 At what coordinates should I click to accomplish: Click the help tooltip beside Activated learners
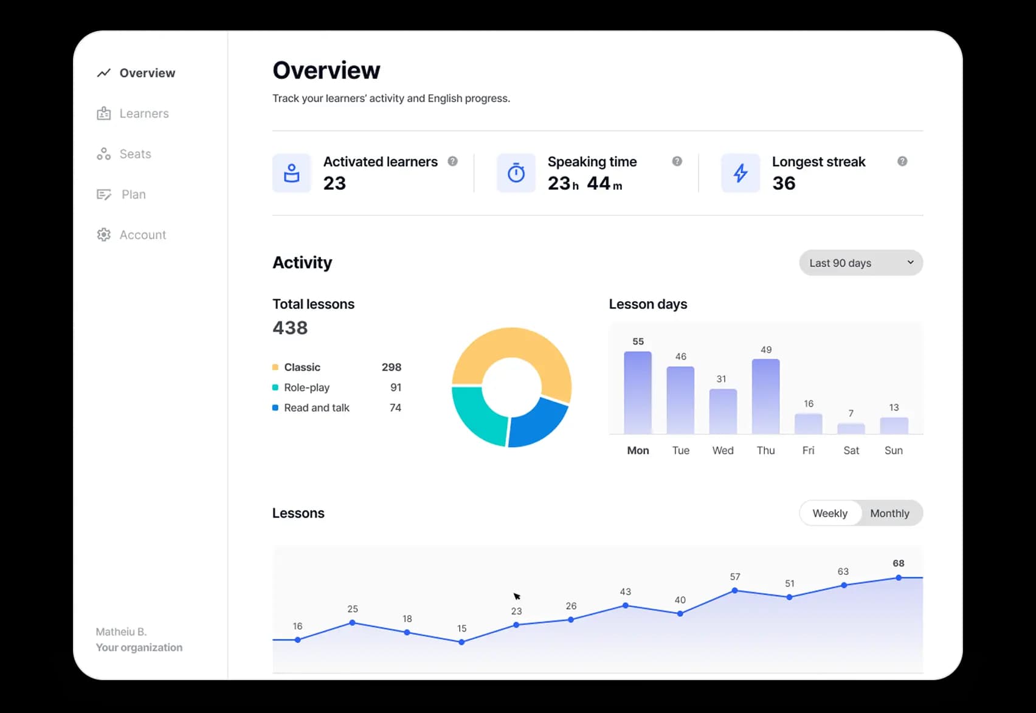(x=452, y=161)
